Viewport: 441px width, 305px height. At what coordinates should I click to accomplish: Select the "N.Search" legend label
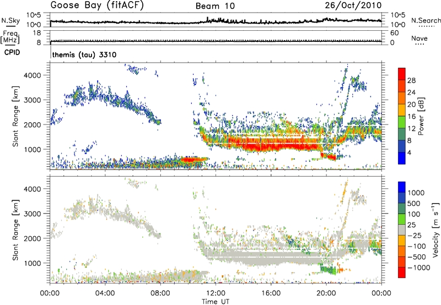click(426, 20)
